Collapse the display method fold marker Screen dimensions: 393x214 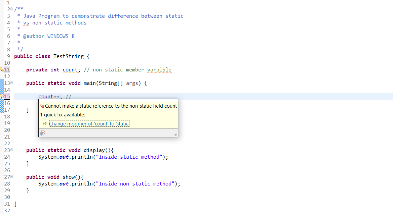click(x=12, y=150)
